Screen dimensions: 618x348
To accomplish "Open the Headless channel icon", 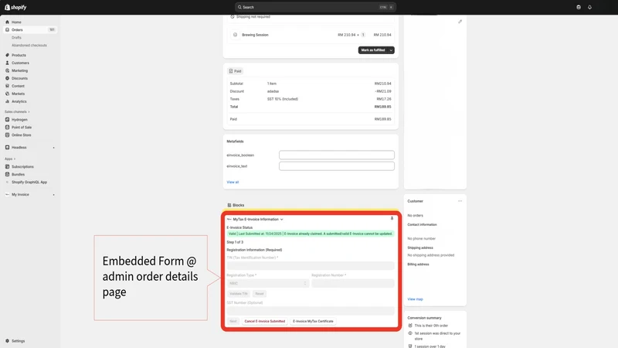I will [x=7, y=147].
